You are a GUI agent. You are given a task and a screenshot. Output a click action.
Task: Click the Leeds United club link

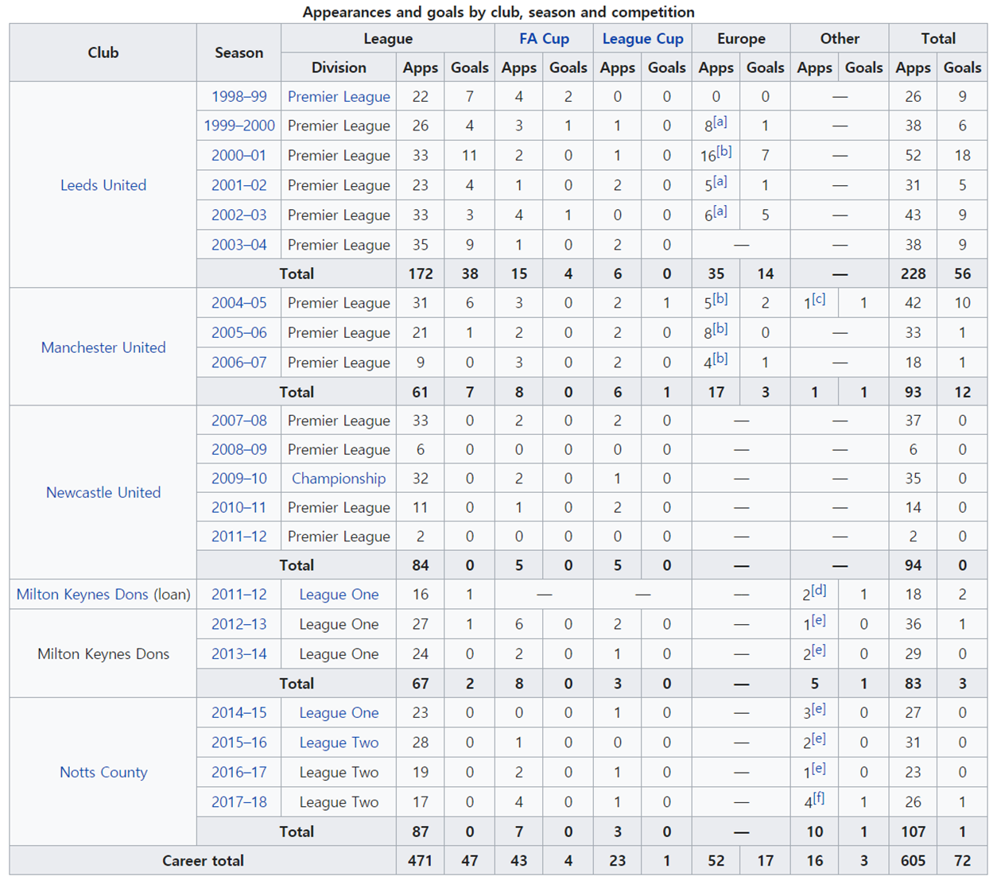coord(103,185)
